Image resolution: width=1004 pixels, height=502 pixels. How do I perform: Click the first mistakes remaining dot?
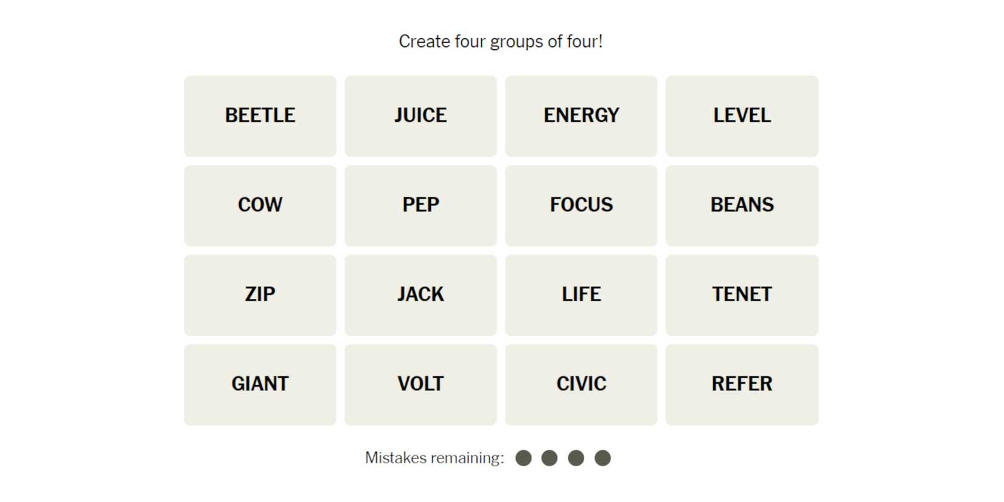click(523, 458)
